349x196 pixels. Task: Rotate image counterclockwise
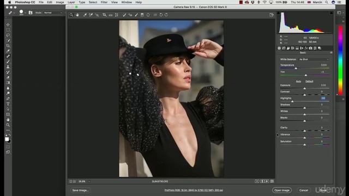[x=161, y=15]
